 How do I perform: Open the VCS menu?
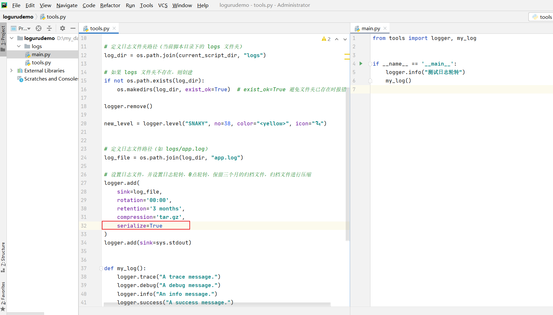click(162, 5)
